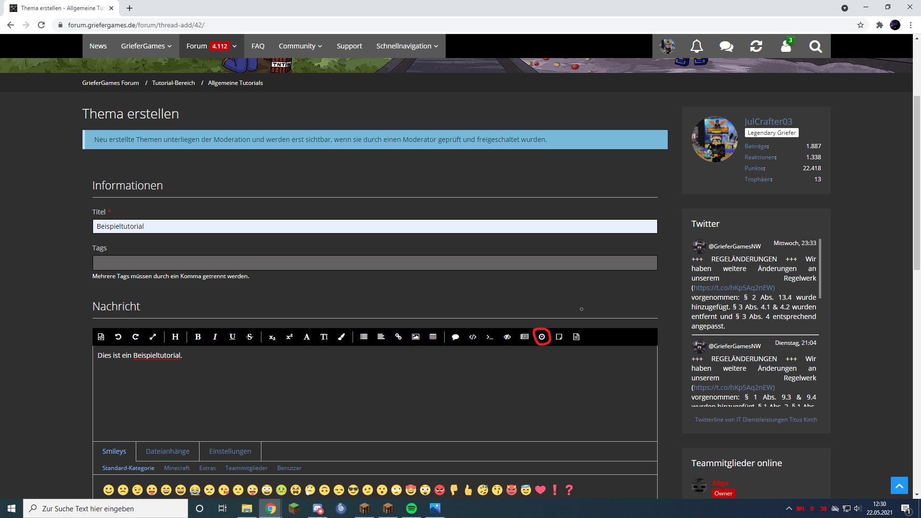The width and height of the screenshot is (921, 518).
Task: Toggle bold formatting in editor
Action: (198, 337)
